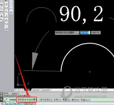This screenshot has height=105, width=114.
Task: Choose 角度(A) option in command line
Action: point(66,100)
